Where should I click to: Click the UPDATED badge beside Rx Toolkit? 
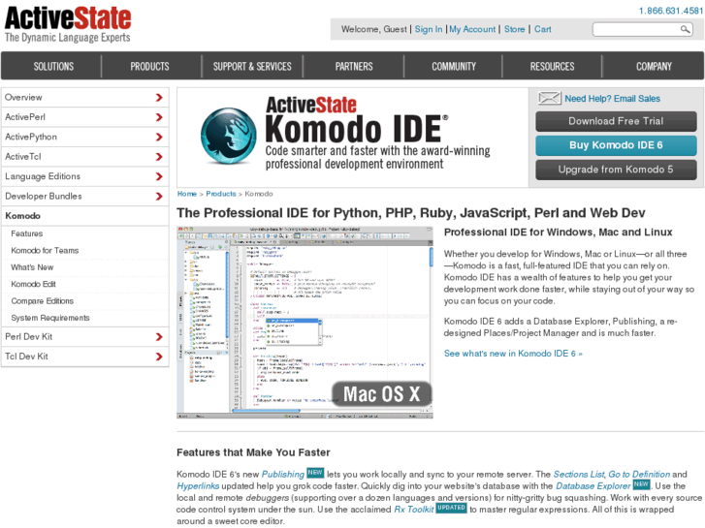[452, 508]
